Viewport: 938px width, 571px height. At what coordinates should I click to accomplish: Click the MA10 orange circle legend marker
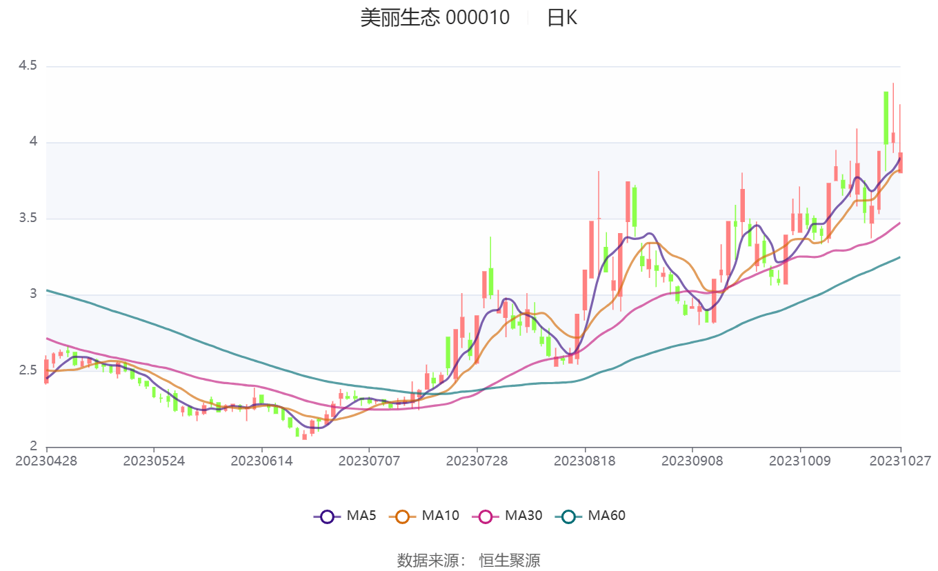click(403, 516)
